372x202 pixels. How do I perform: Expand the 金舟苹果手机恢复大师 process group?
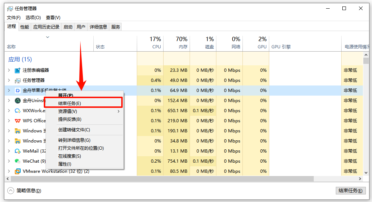pos(9,90)
